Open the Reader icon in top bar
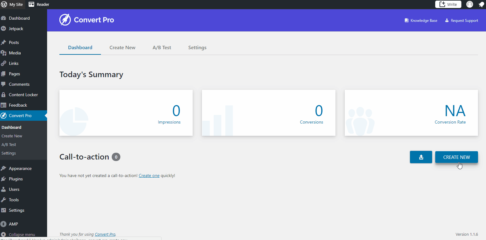The width and height of the screenshot is (486, 240). [31, 4]
